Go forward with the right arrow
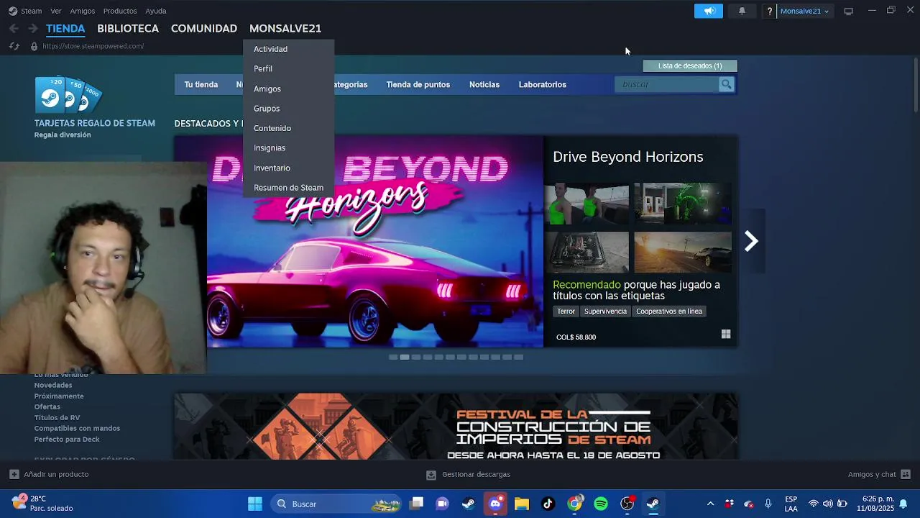920x518 pixels. coord(32,29)
